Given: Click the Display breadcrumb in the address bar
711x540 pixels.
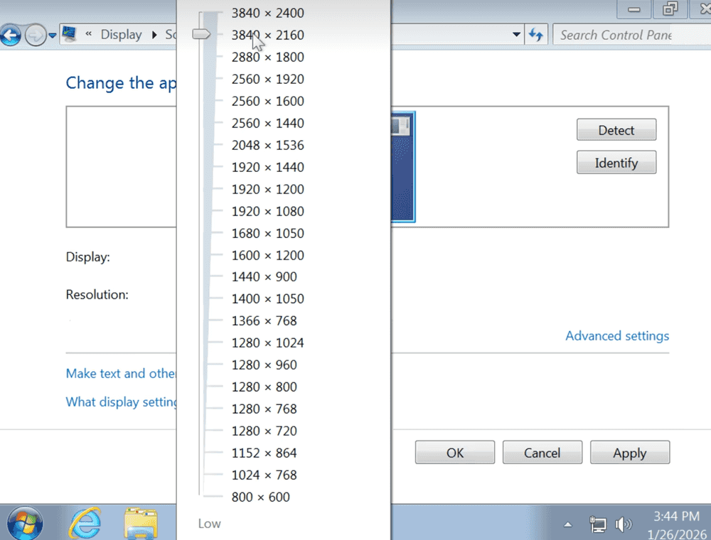Looking at the screenshot, I should pyautogui.click(x=121, y=35).
